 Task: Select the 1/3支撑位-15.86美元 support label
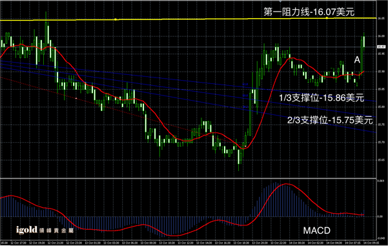[x=322, y=97]
